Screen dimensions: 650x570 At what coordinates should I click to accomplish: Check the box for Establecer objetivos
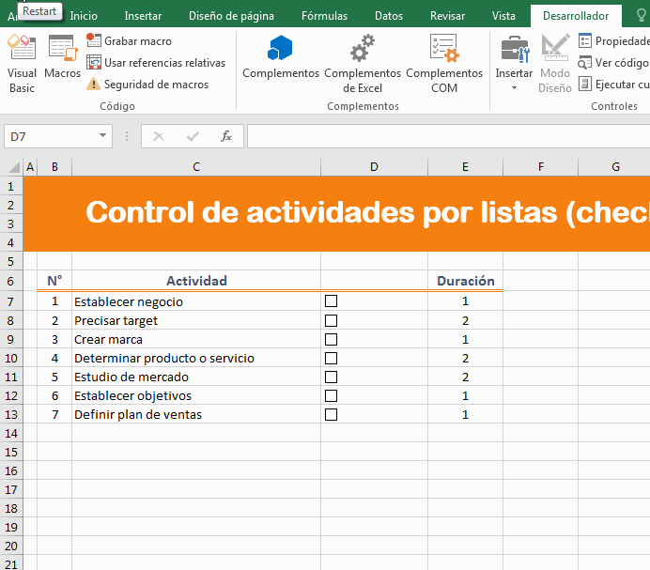click(331, 396)
